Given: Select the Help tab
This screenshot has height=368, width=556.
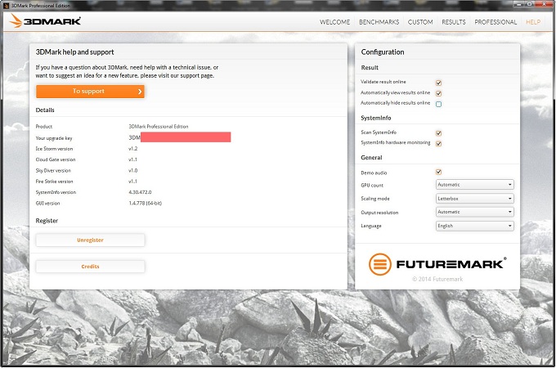Looking at the screenshot, I should [533, 22].
